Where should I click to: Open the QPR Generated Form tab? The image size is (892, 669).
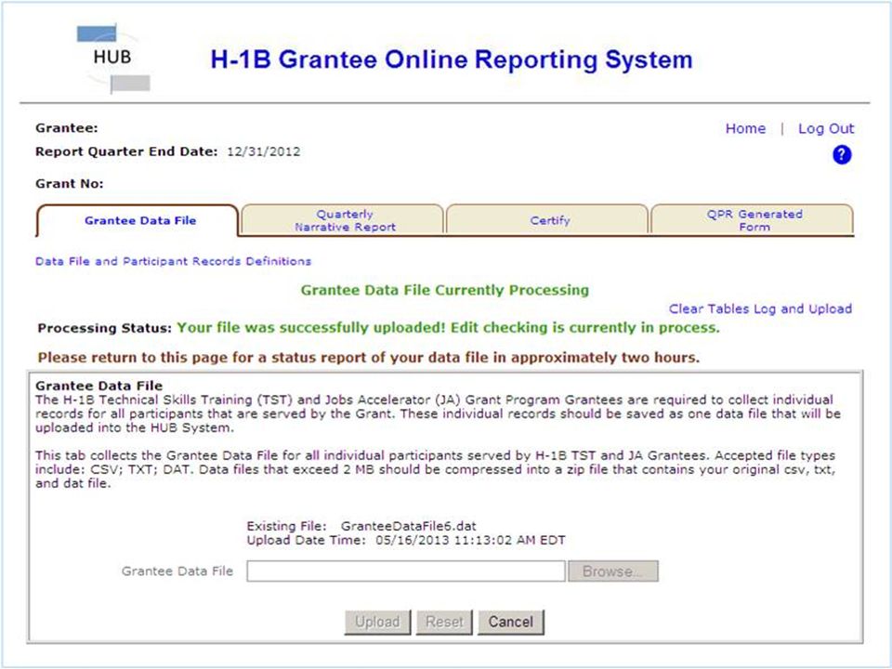[x=753, y=221]
